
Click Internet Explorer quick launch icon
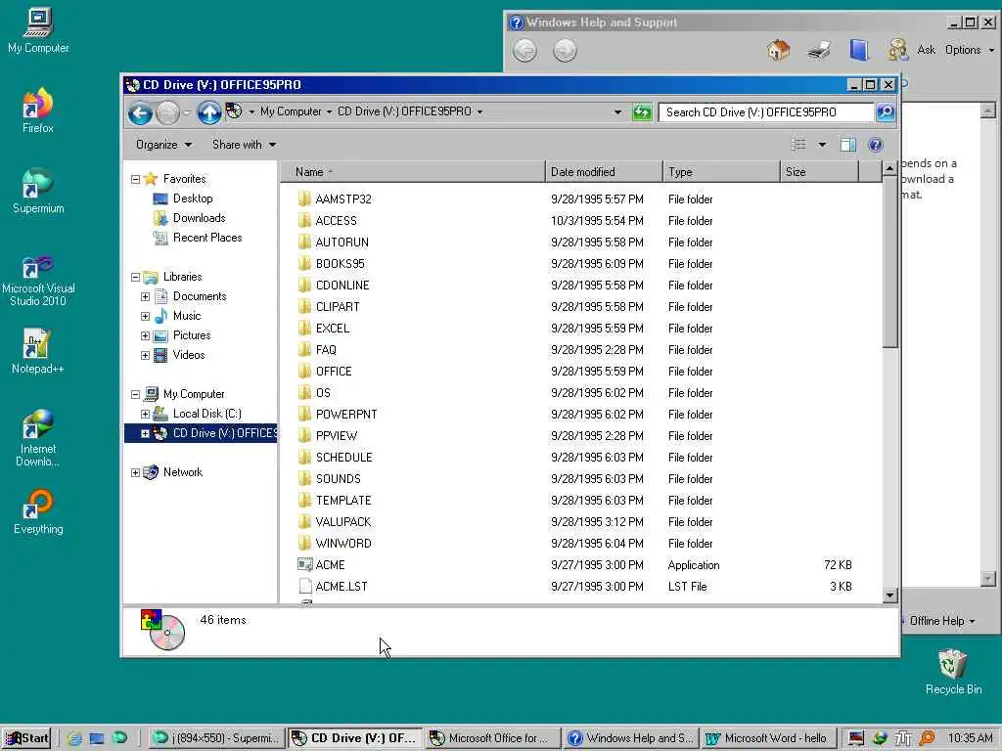tap(74, 738)
